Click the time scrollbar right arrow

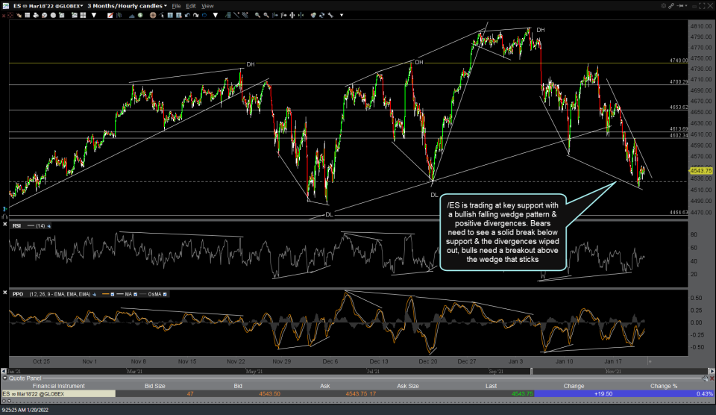point(712,371)
